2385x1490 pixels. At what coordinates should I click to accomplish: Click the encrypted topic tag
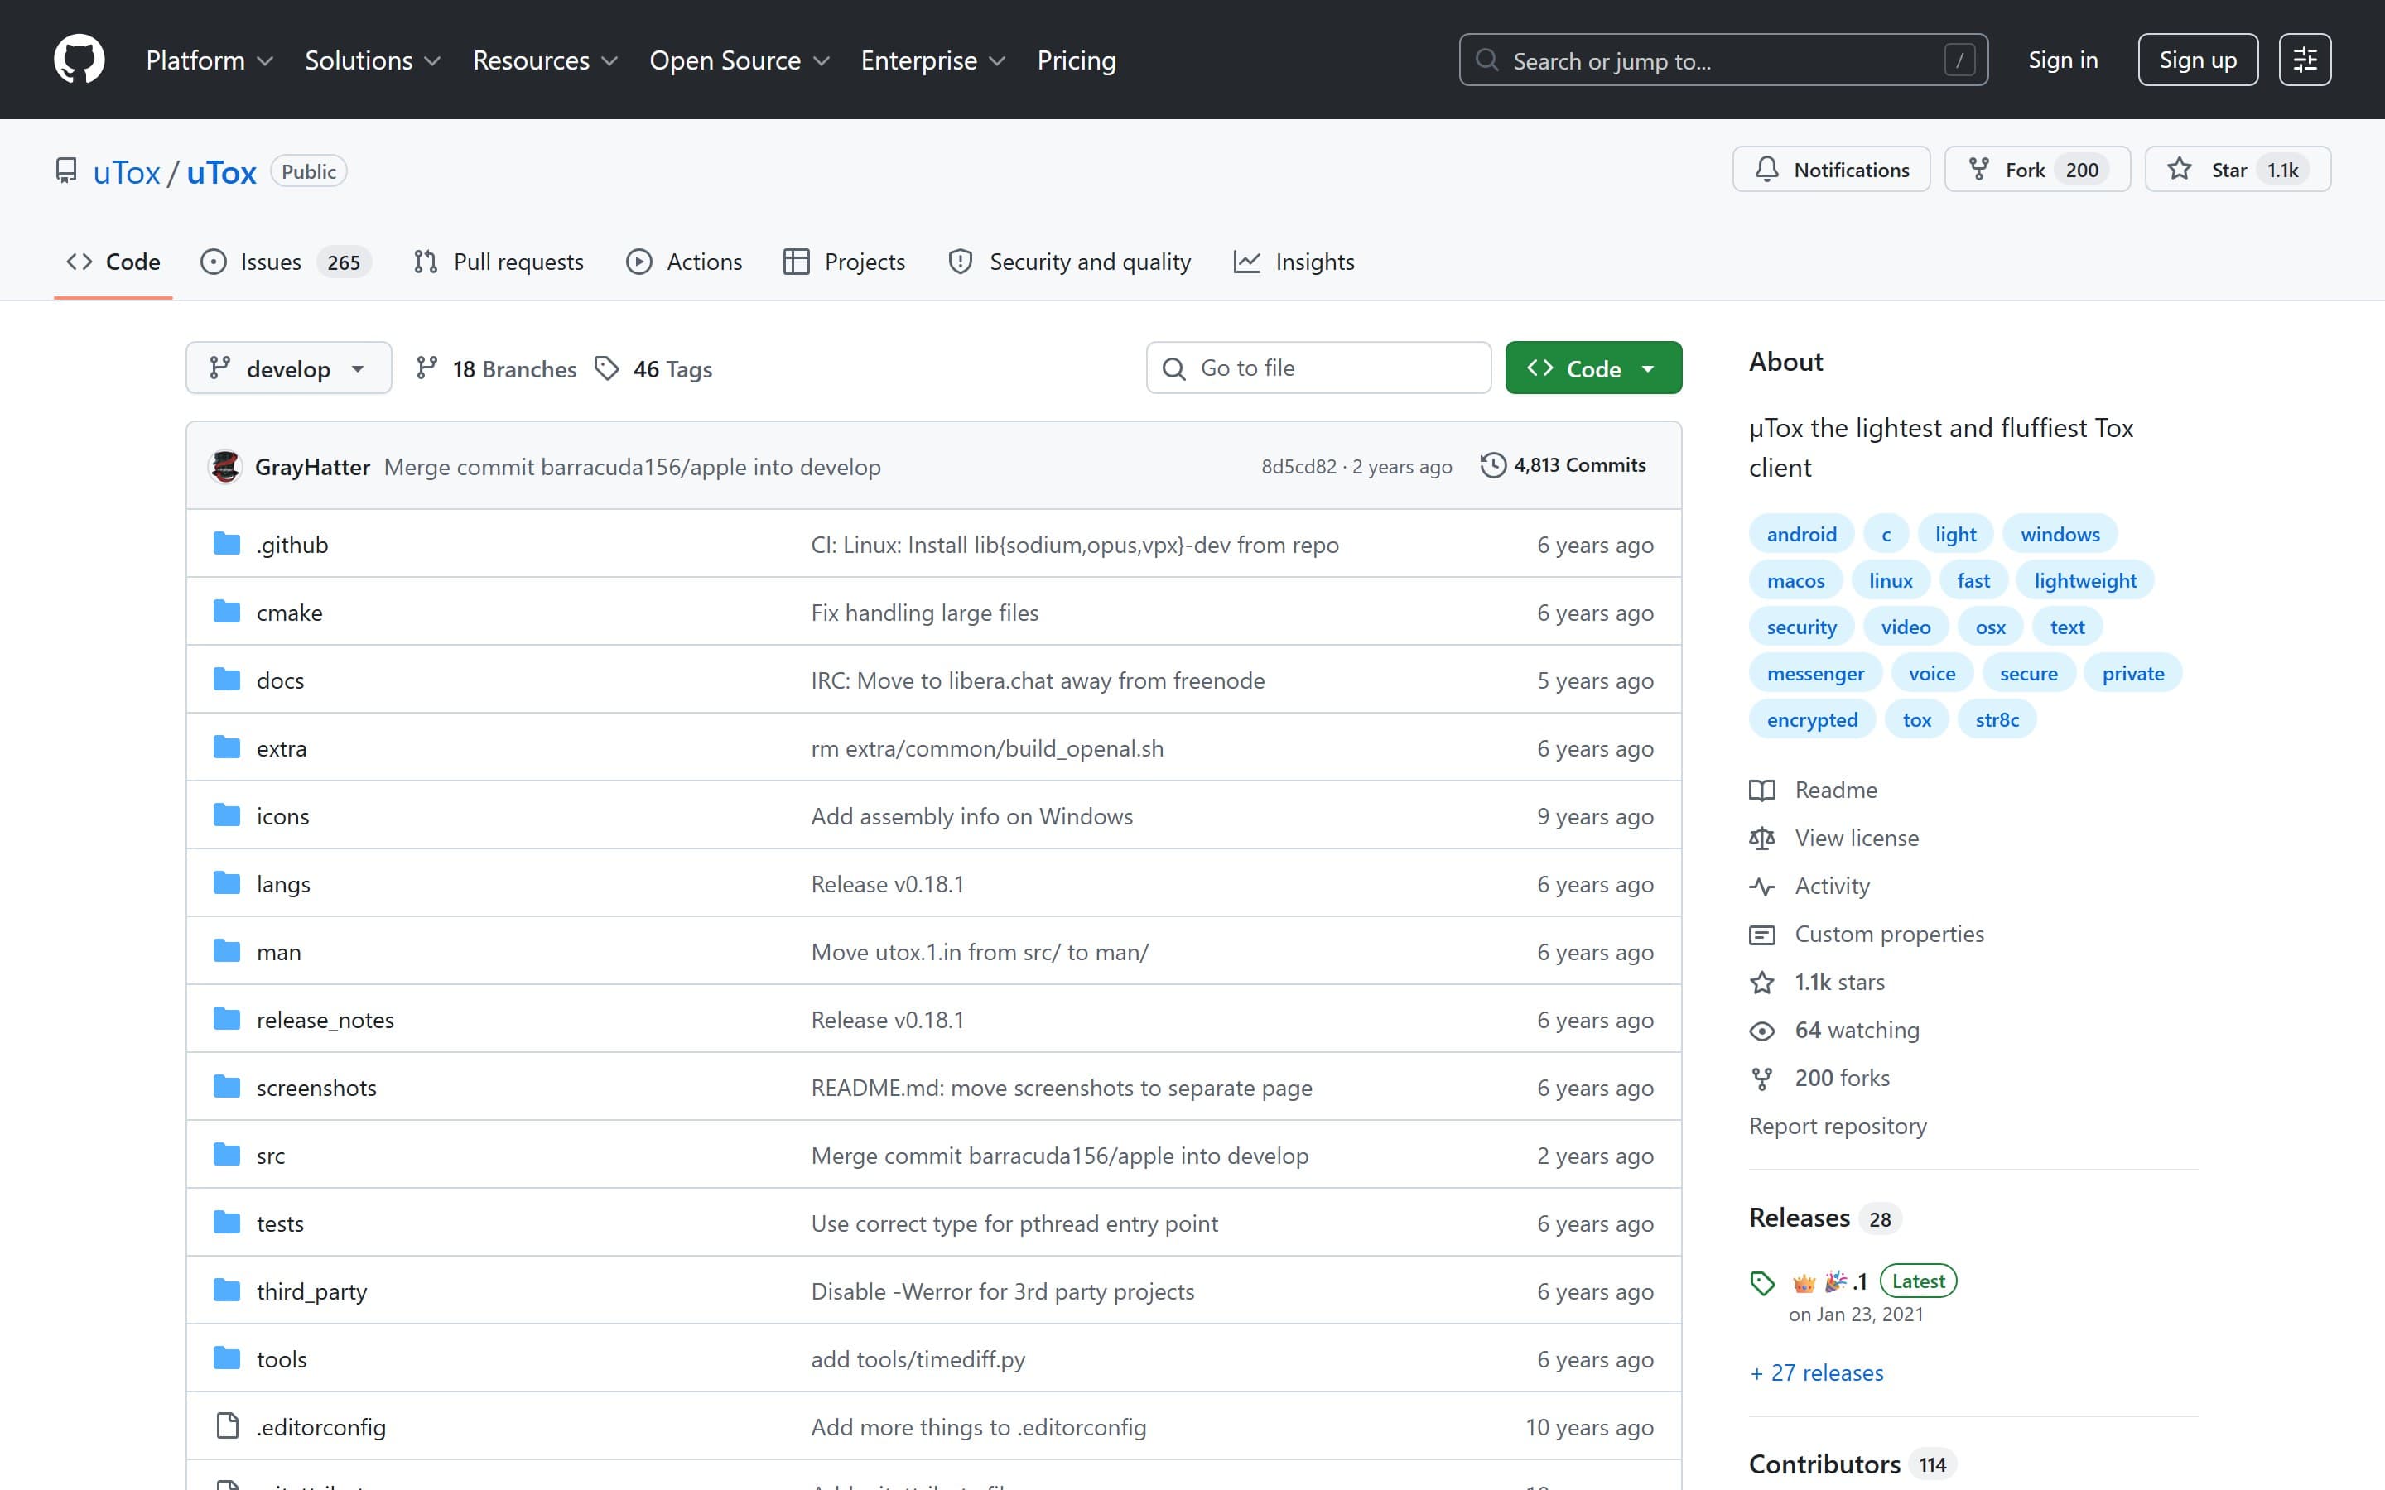pos(1813,719)
